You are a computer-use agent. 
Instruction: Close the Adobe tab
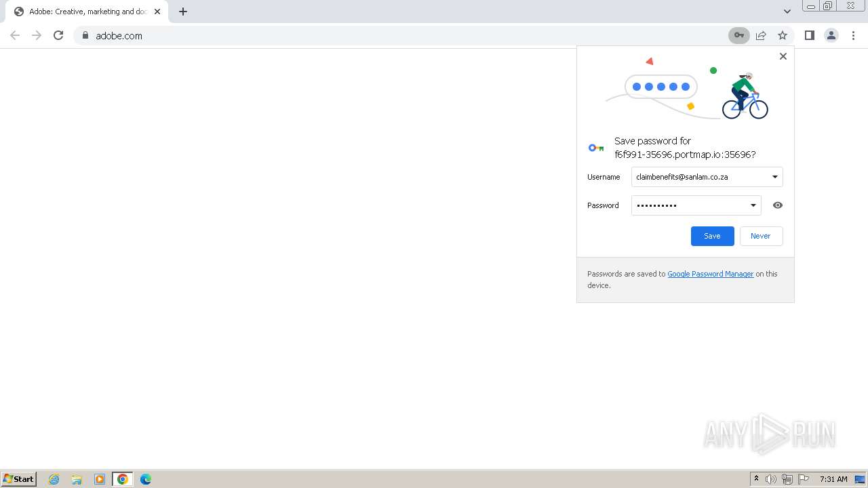tap(157, 12)
